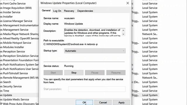Open the Log On tab
This screenshot has height=105, width=187.
point(57,11)
